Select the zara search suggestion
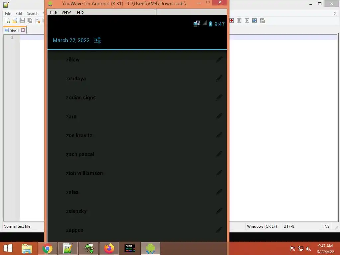The image size is (340, 255). (71, 117)
